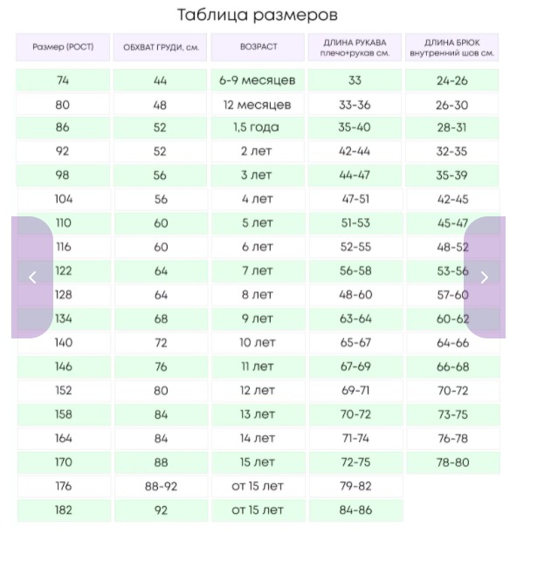Image resolution: width=558 pixels, height=567 pixels.
Task: Select the '84-86' sleeve length cell
Action: click(x=355, y=509)
